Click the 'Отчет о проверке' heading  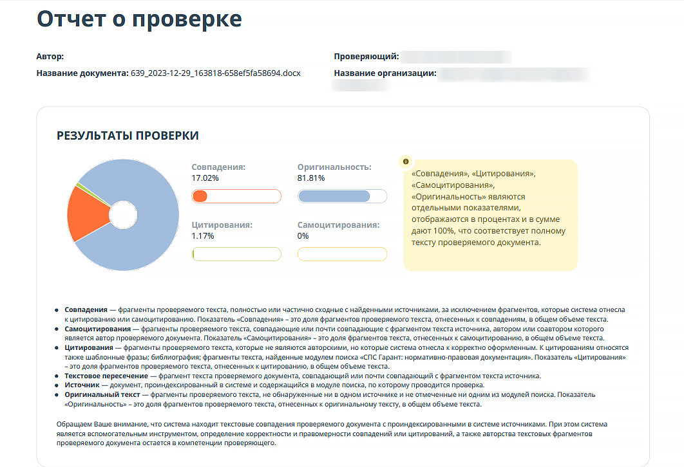pos(139,19)
